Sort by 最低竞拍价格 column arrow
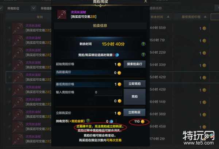The image size is (219, 149). pos(205,17)
